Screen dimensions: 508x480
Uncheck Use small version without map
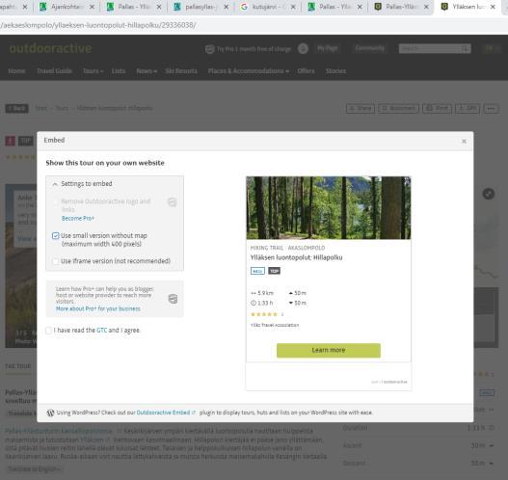click(x=55, y=235)
